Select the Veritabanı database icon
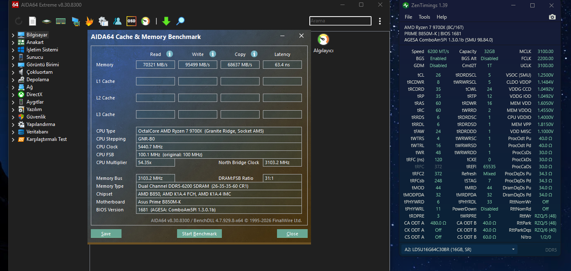The image size is (571, 271). click(x=21, y=132)
